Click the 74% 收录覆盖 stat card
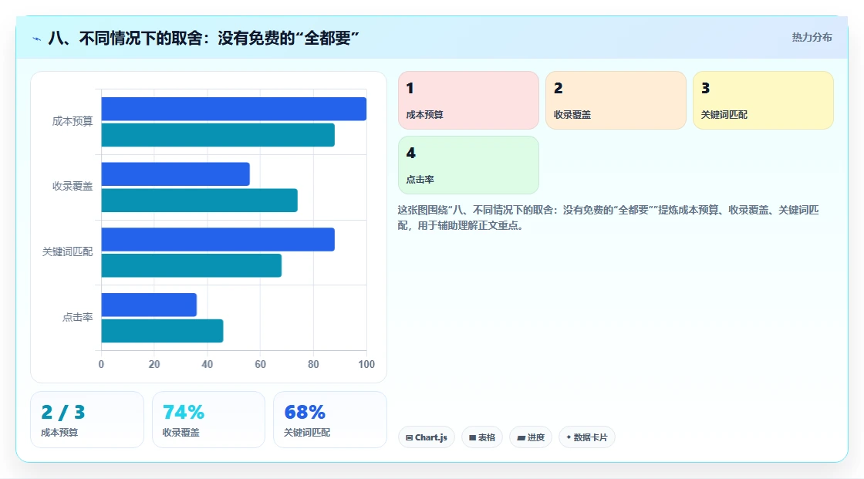The width and height of the screenshot is (864, 479). [x=208, y=420]
